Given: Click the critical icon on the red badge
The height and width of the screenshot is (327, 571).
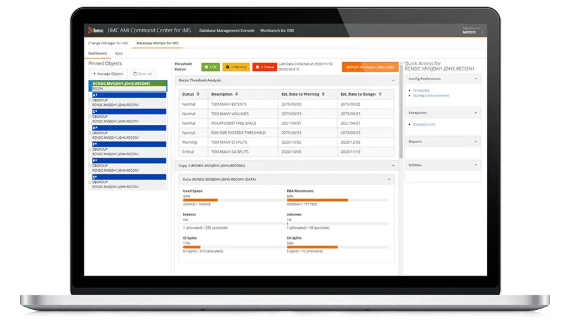Looking at the screenshot, I should 258,67.
